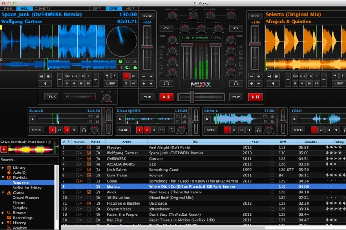Click the Recordings sidebar icon
The image size is (346, 230).
(9, 217)
